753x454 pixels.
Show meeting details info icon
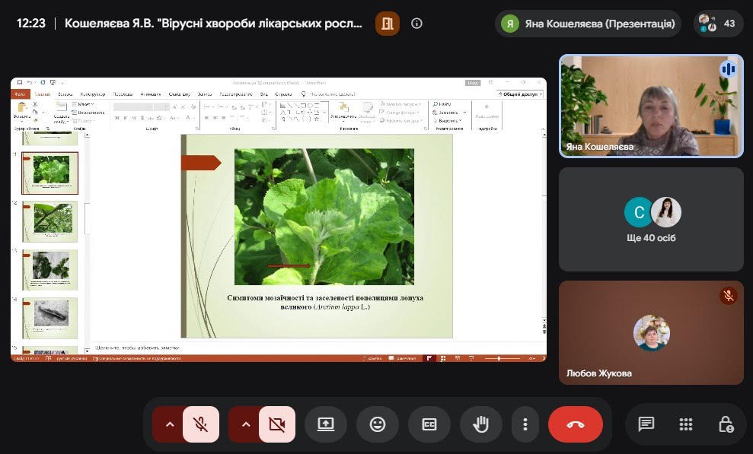pyautogui.click(x=416, y=24)
